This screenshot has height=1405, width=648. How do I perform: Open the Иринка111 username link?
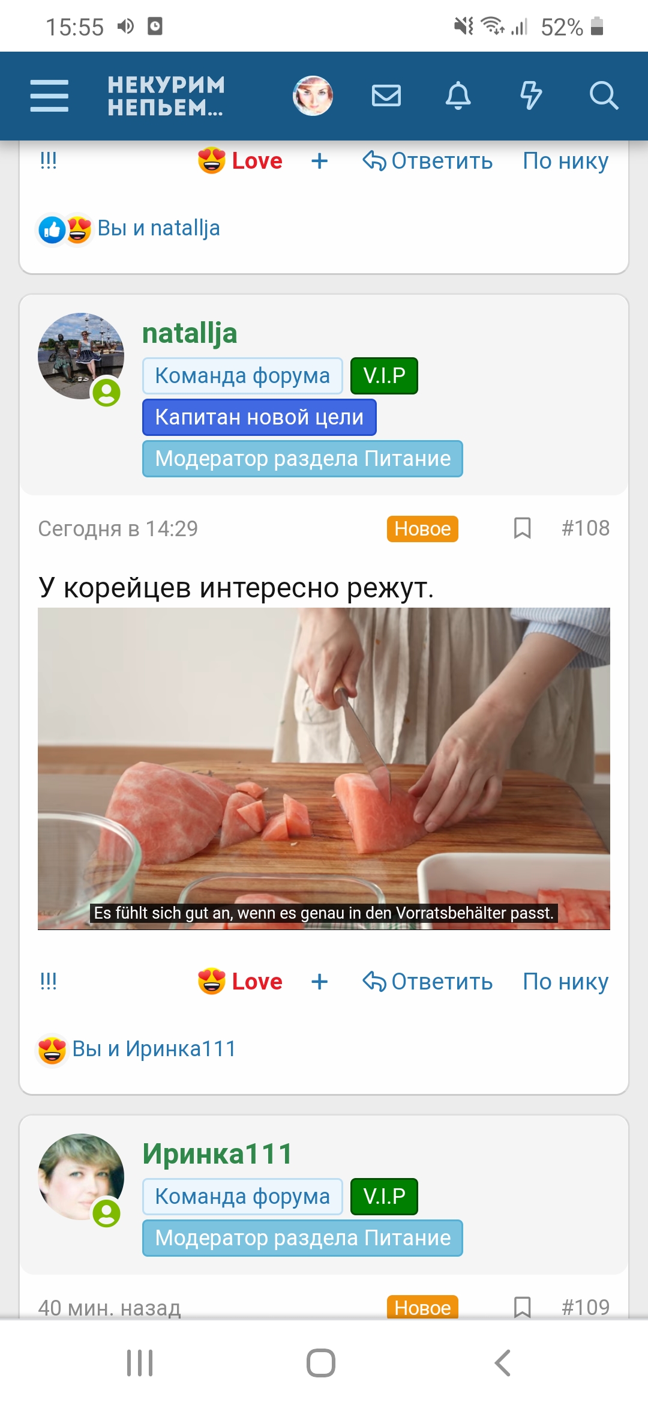(217, 1153)
